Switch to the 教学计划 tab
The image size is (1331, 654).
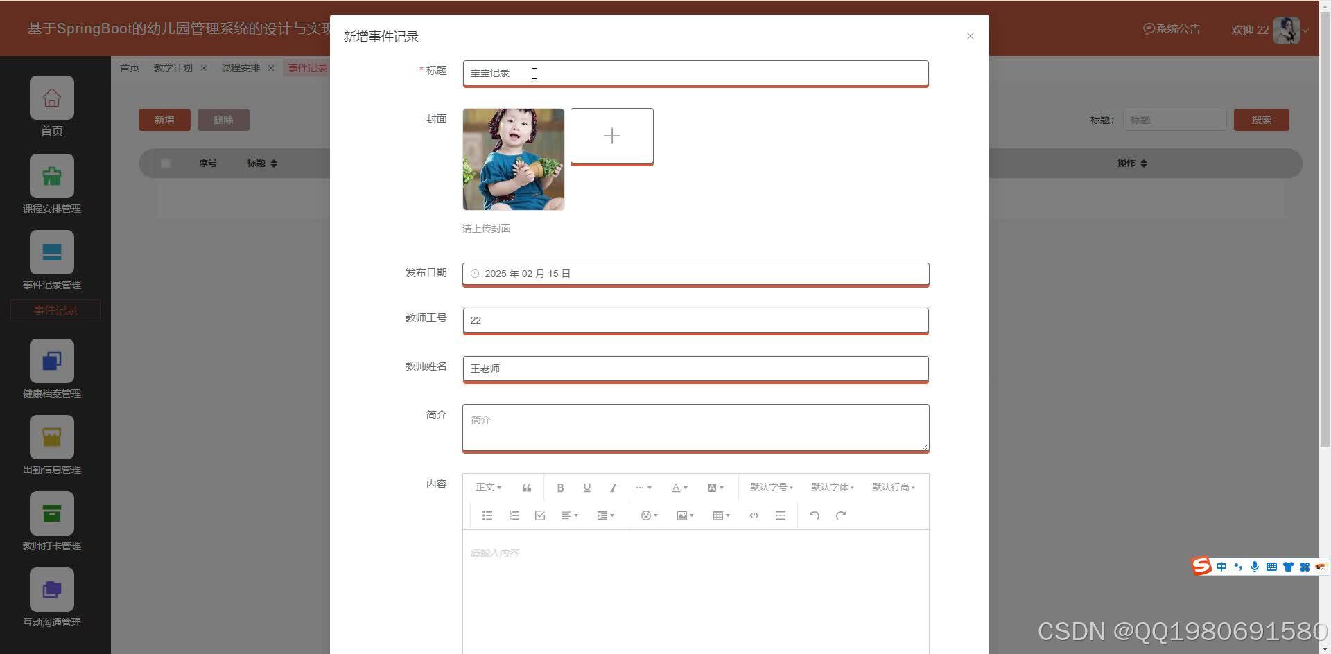coord(173,67)
